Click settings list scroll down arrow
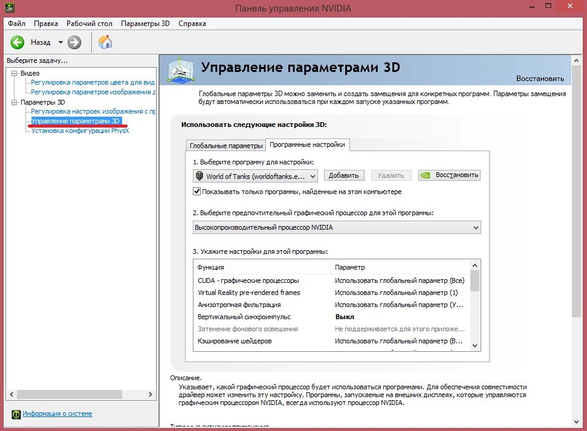 pos(475,346)
